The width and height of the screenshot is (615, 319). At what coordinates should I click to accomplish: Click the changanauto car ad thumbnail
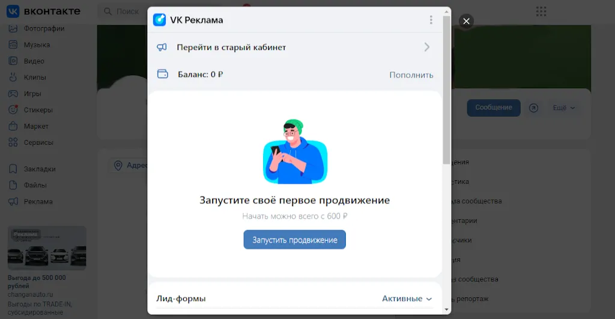(x=47, y=248)
